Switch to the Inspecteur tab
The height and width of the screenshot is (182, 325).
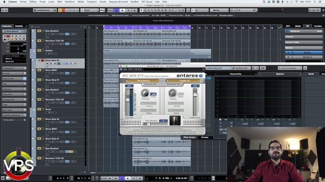(7, 26)
